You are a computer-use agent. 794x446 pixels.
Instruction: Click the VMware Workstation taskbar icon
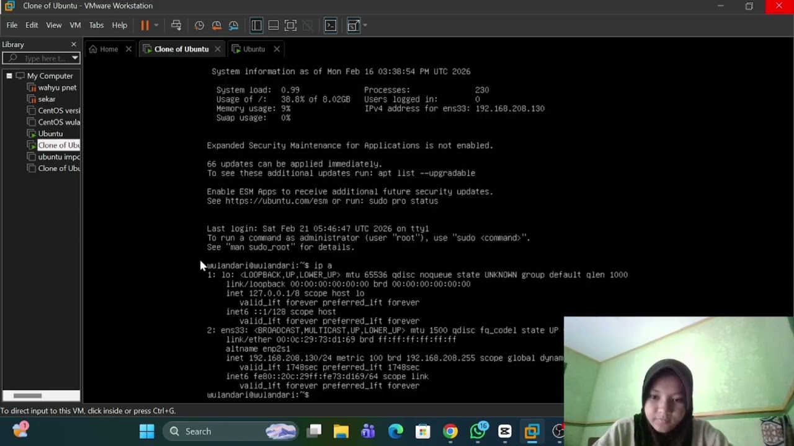[532, 431]
